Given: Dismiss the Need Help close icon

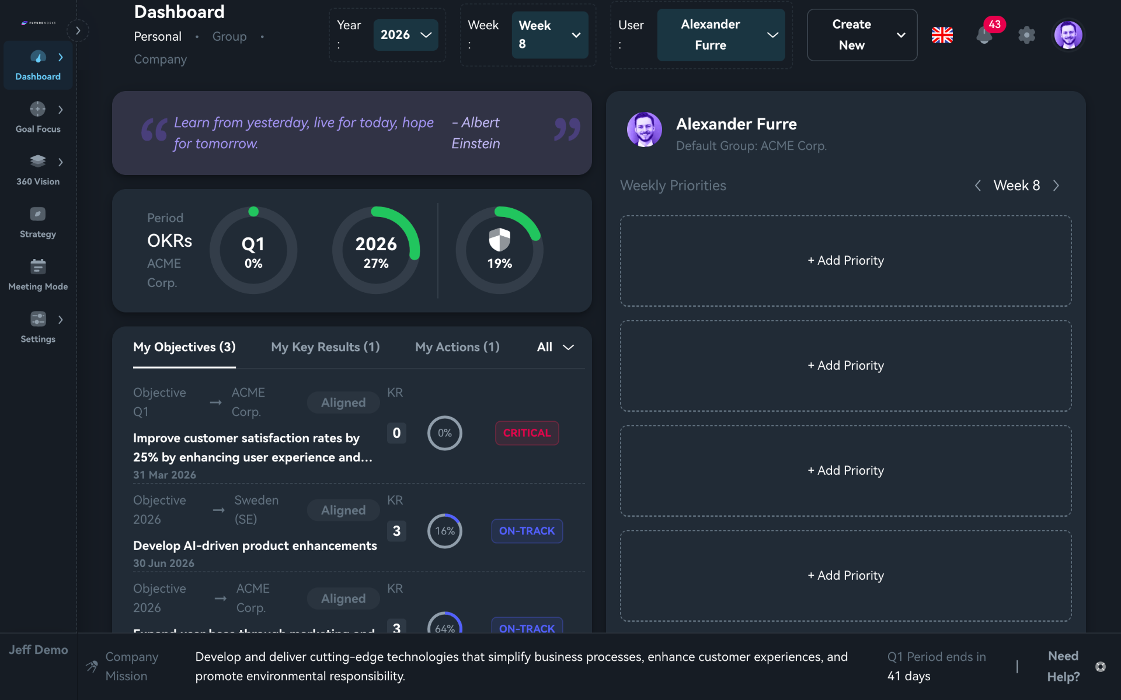Looking at the screenshot, I should click(x=1101, y=667).
